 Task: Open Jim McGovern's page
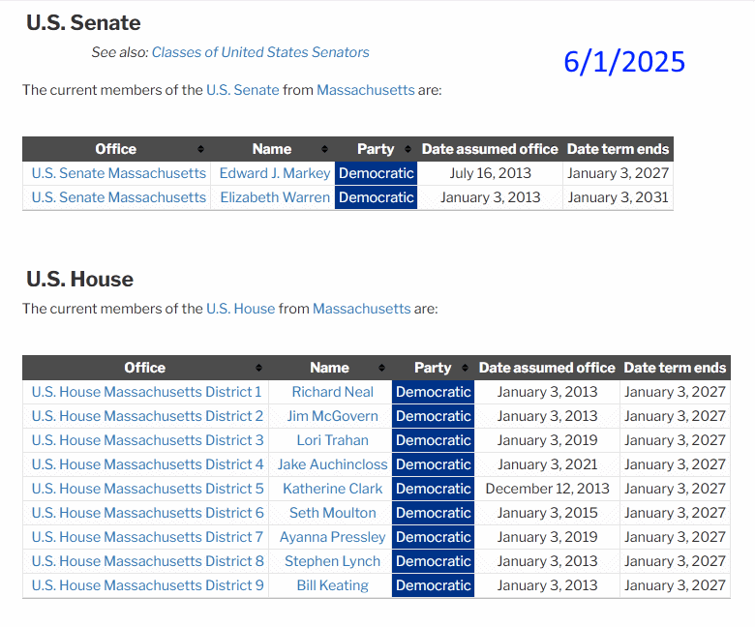coord(333,416)
